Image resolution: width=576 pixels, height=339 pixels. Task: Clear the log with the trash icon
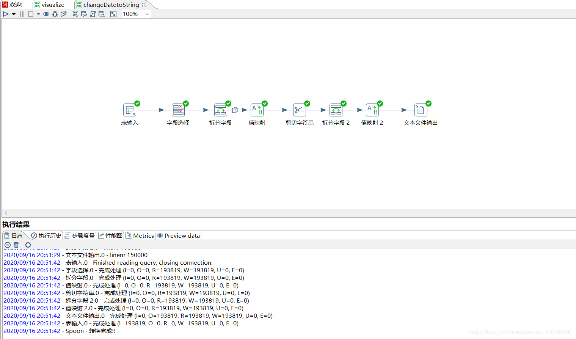16,245
